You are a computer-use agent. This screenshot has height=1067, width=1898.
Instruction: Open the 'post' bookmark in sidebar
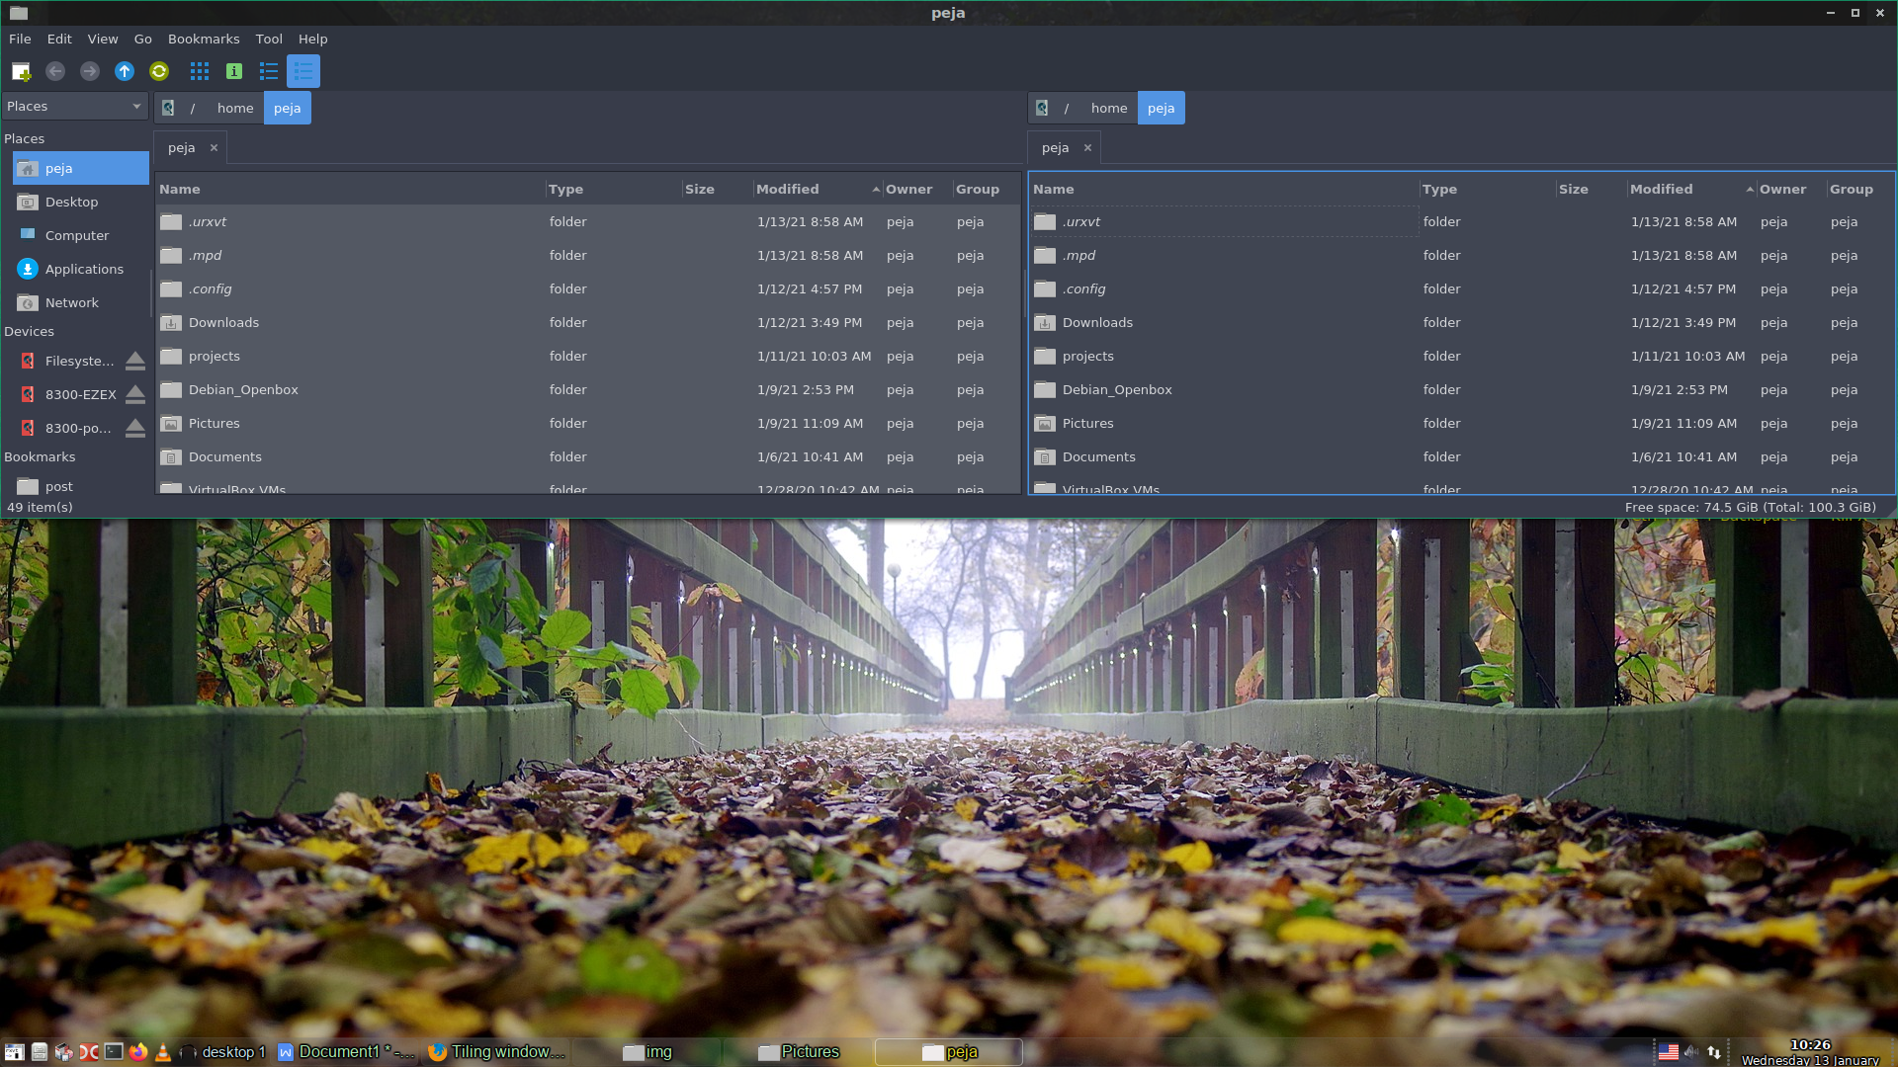tap(80, 486)
